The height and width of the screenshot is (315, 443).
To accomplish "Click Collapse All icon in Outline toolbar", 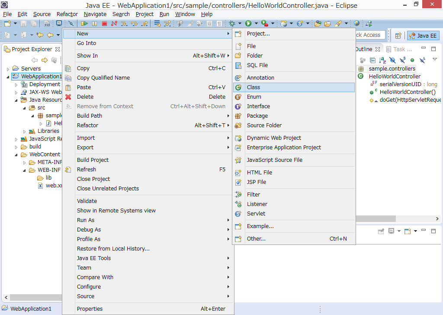I will (x=372, y=60).
